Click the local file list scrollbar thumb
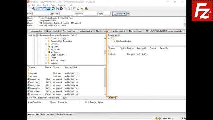The height and width of the screenshot is (120, 213). (x=105, y=77)
